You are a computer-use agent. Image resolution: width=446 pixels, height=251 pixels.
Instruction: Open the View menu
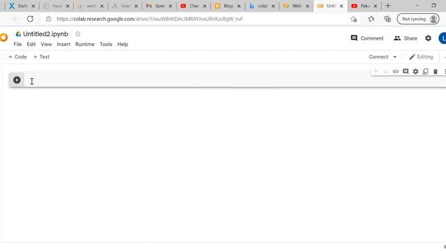(x=46, y=45)
